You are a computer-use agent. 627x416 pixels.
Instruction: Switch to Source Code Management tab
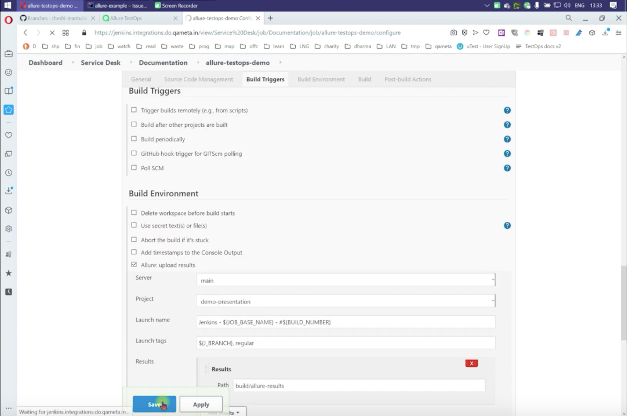click(198, 79)
